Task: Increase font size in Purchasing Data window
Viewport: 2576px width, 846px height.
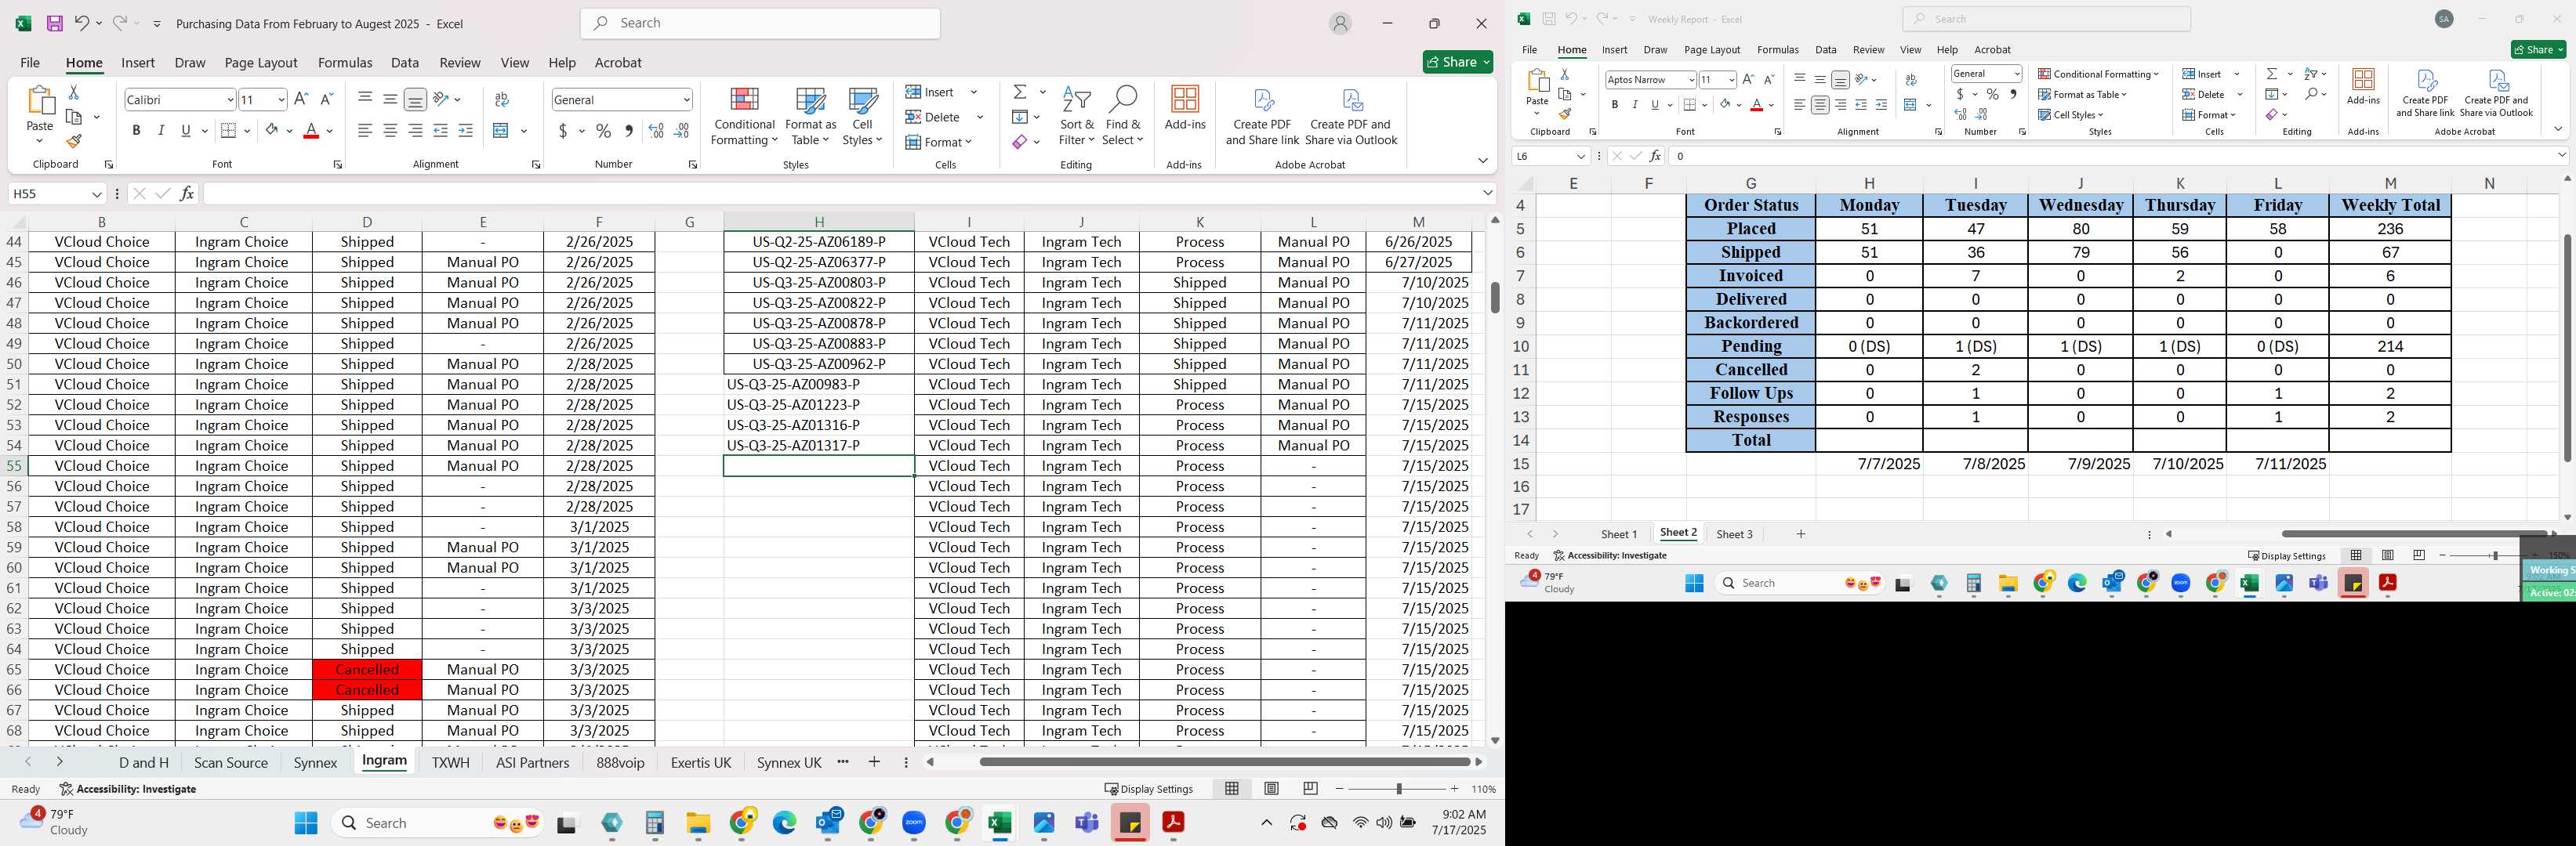Action: [301, 99]
